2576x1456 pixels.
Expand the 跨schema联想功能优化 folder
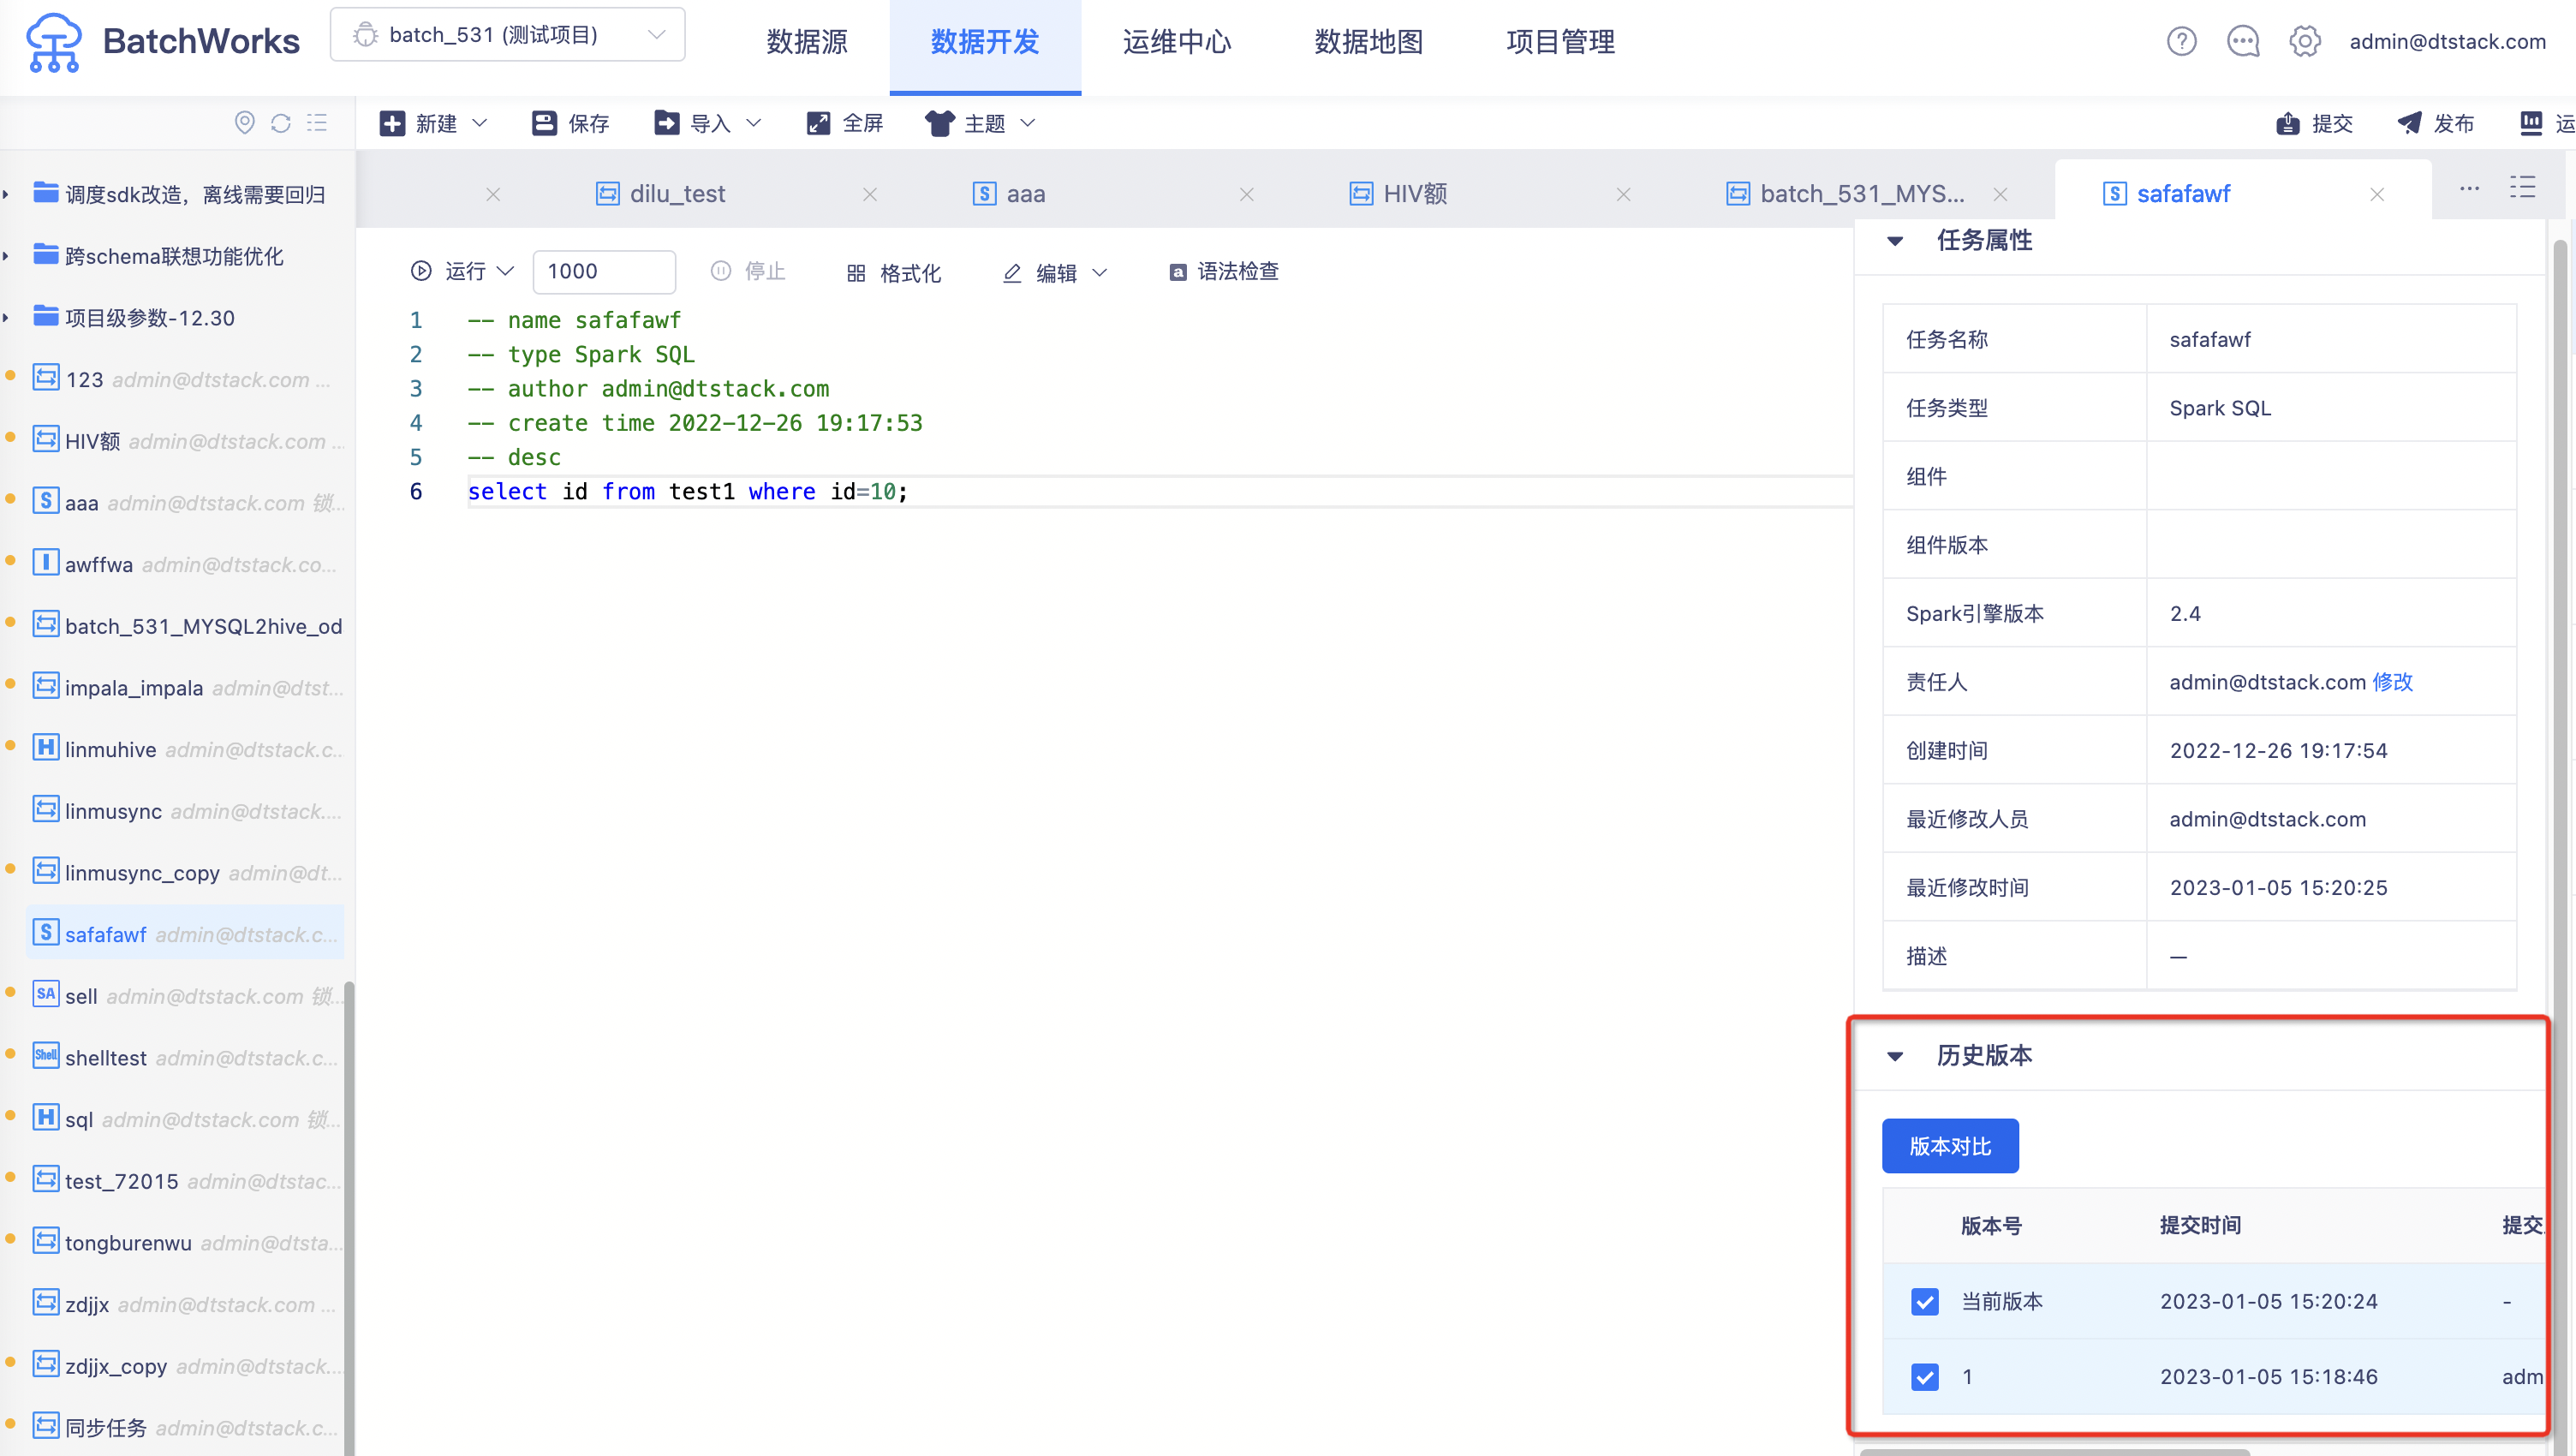click(6, 256)
